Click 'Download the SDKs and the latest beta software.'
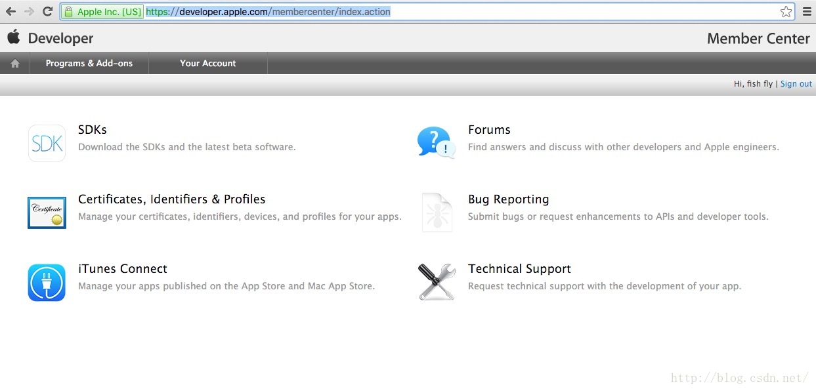This screenshot has width=816, height=391. tap(187, 147)
